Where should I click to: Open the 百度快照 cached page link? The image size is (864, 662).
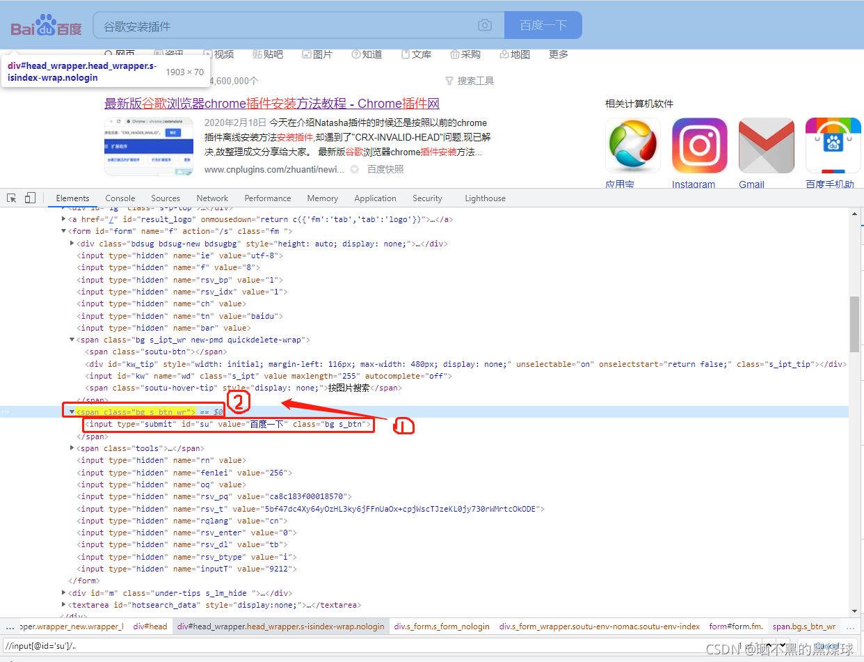point(385,169)
